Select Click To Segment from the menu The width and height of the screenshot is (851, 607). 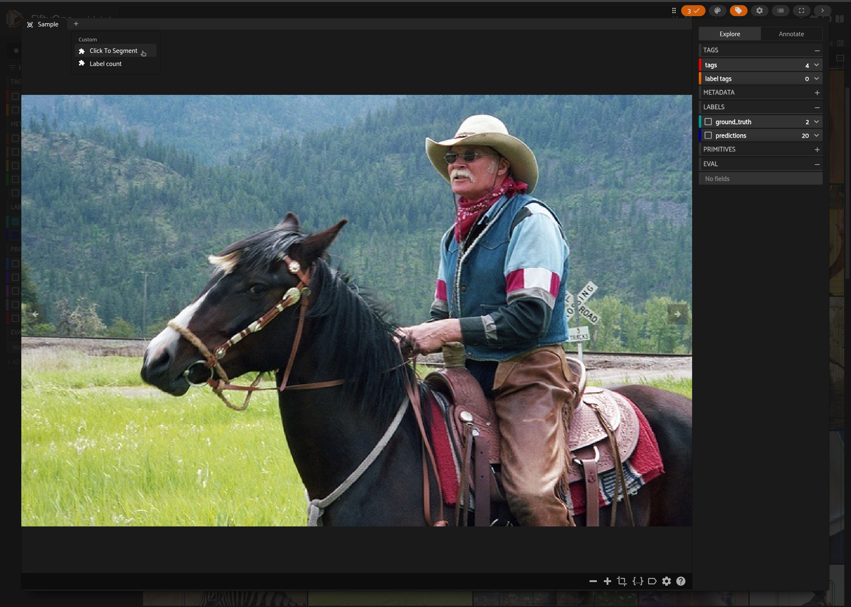113,51
